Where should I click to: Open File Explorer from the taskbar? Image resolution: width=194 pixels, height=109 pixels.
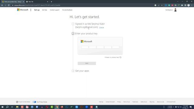coord(17,107)
